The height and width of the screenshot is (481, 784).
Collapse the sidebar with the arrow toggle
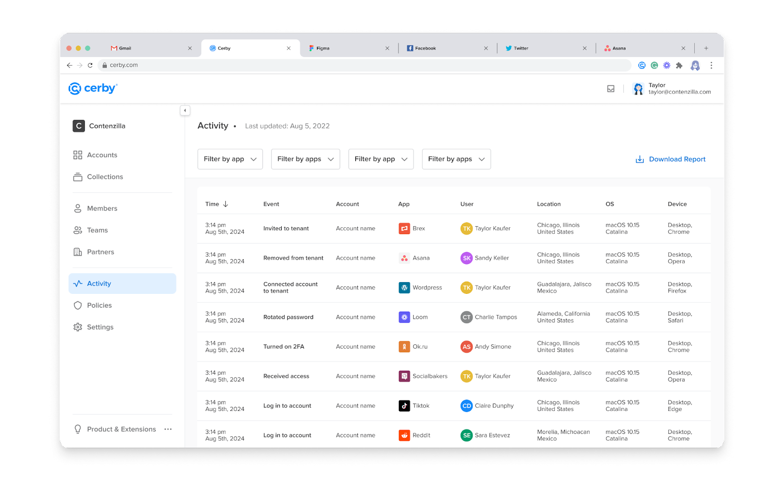185,111
